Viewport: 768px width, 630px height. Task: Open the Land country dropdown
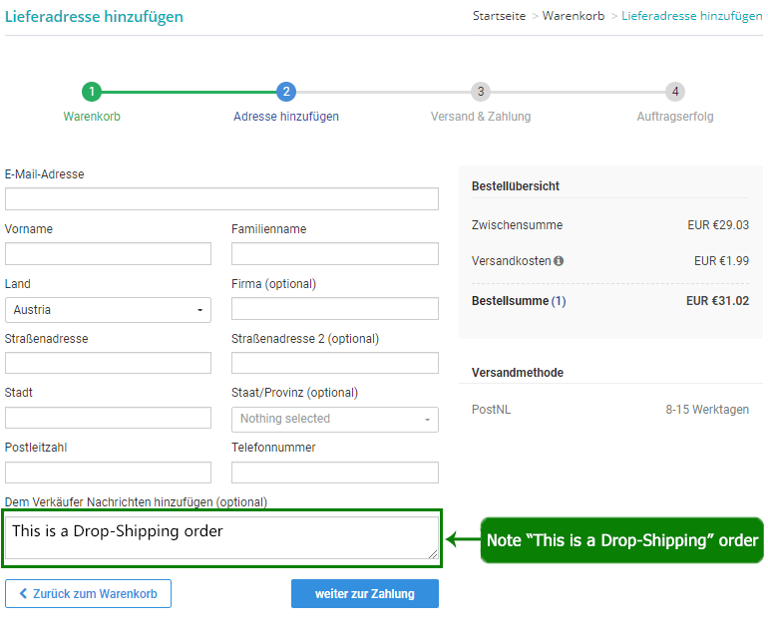[108, 310]
